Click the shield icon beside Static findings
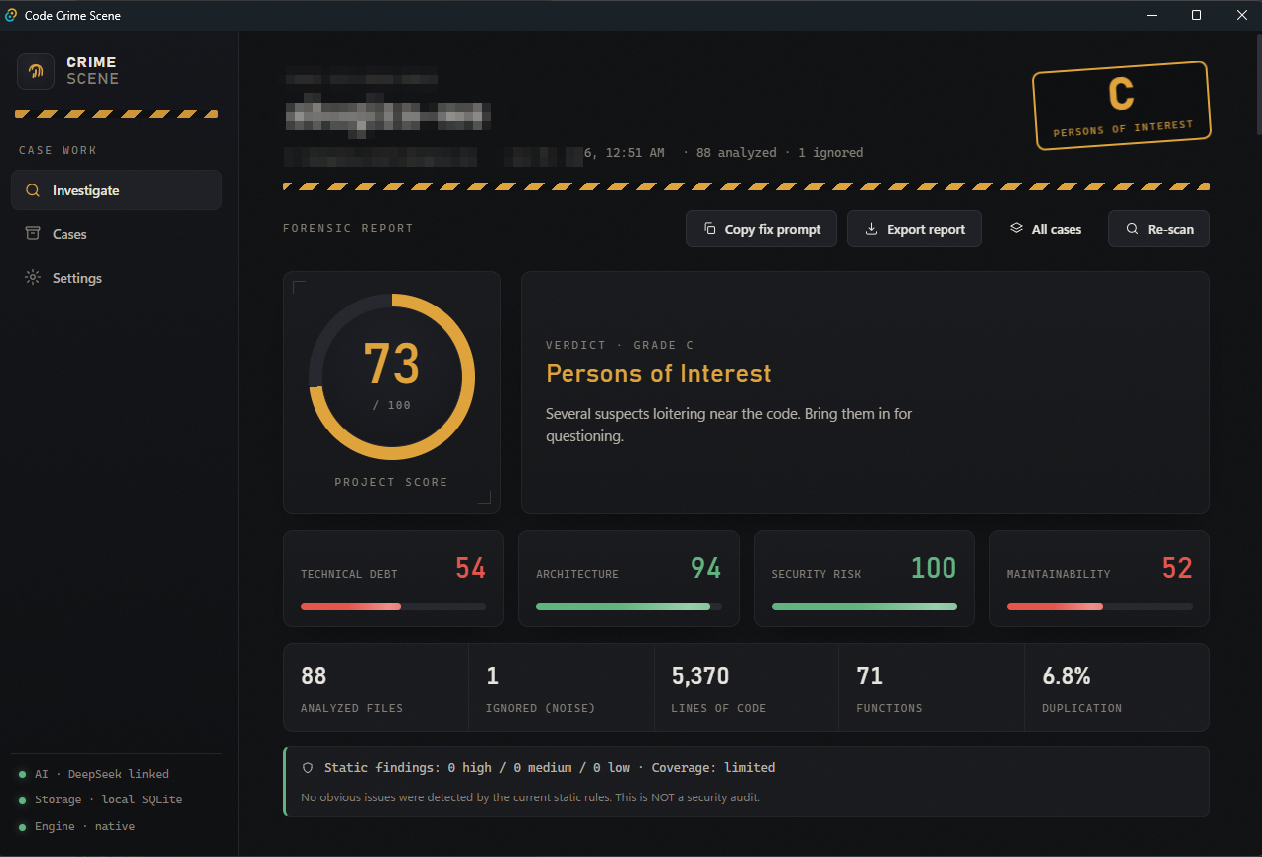 tap(308, 768)
